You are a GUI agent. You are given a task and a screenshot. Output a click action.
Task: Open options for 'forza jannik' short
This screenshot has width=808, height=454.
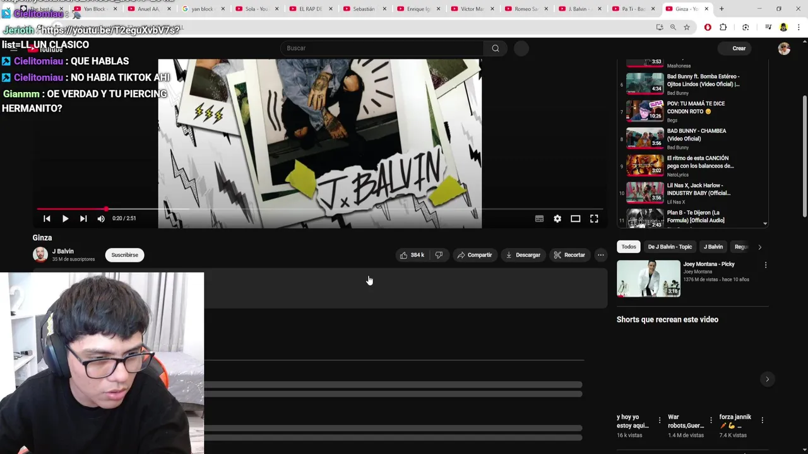(x=762, y=420)
